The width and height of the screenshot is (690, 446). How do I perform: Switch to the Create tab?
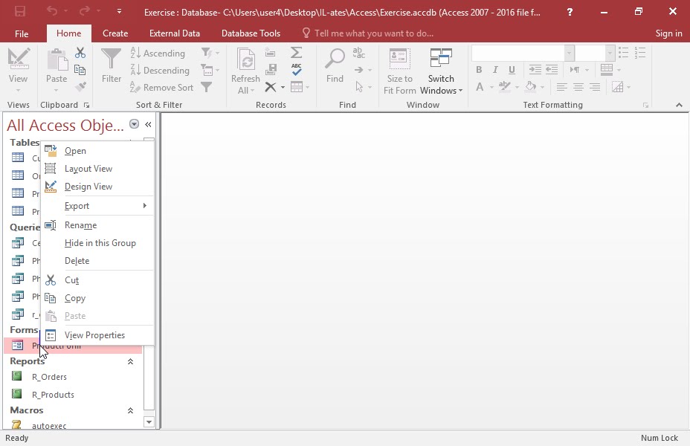[x=115, y=33]
